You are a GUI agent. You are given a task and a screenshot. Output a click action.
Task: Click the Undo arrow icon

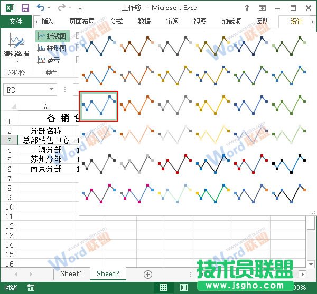click(41, 8)
